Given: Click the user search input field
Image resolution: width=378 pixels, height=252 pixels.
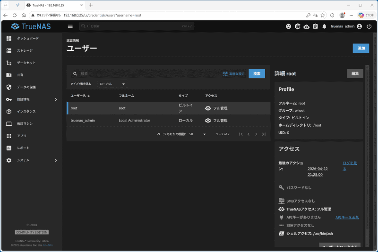Looking at the screenshot, I should click(149, 74).
